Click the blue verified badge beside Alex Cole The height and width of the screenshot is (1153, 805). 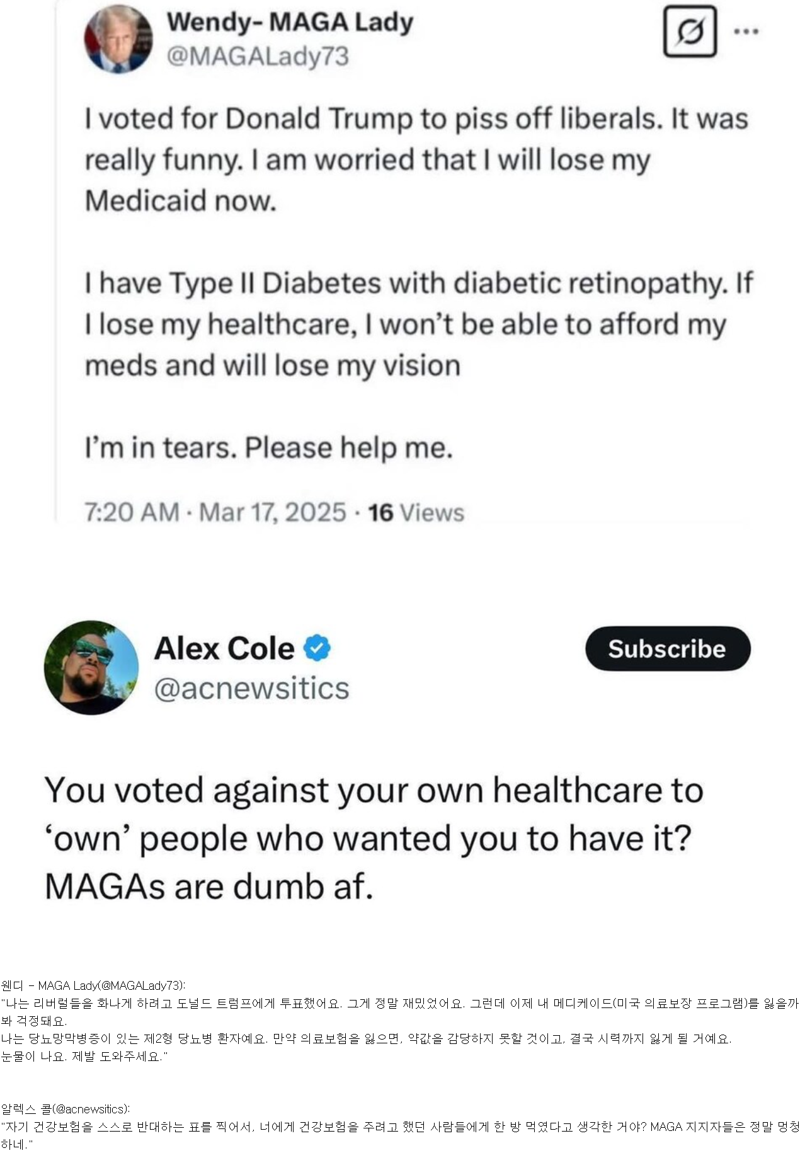click(x=317, y=648)
